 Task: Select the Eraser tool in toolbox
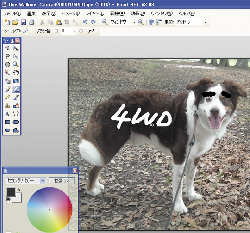pos(16,89)
